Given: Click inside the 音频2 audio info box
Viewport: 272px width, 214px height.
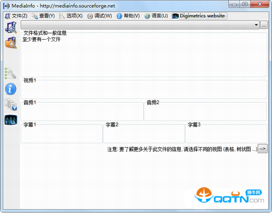Looking at the screenshot, I should [205, 112].
